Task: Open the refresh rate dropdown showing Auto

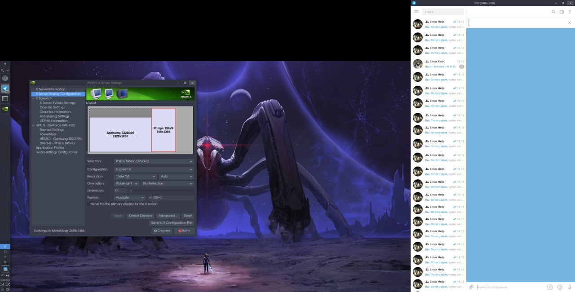Action: [176, 177]
